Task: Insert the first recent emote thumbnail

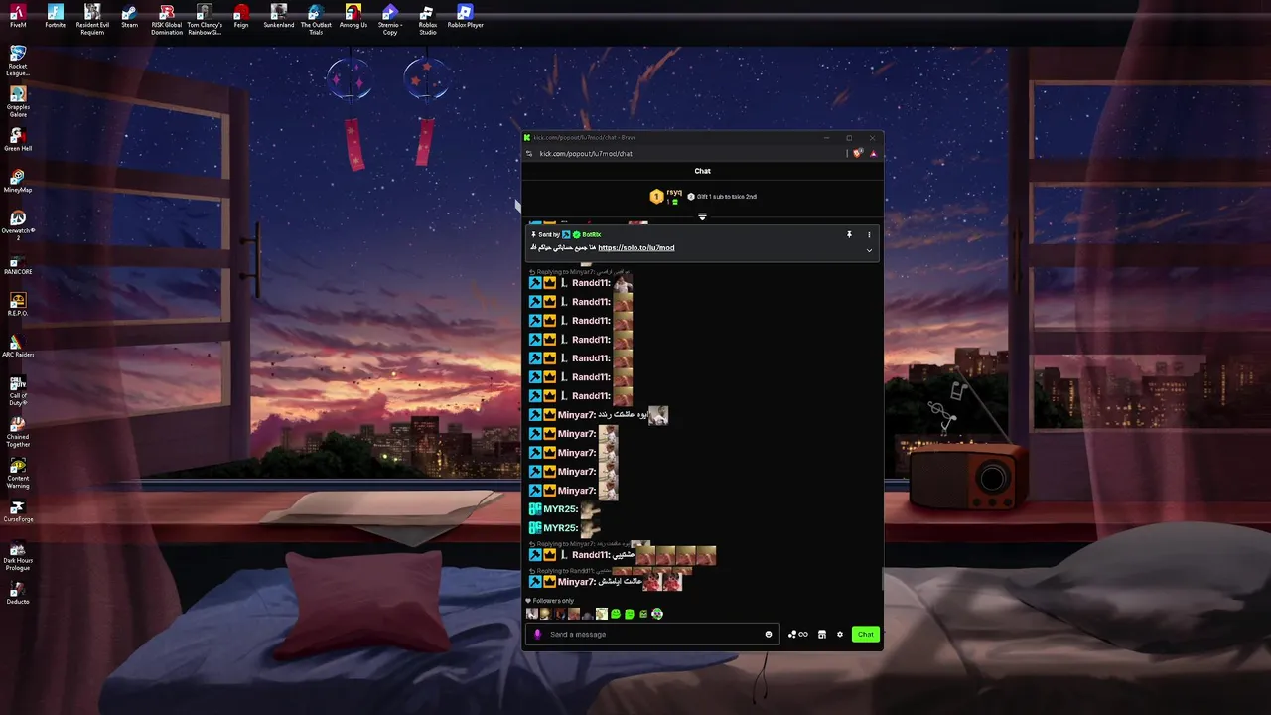Action: coord(532,614)
